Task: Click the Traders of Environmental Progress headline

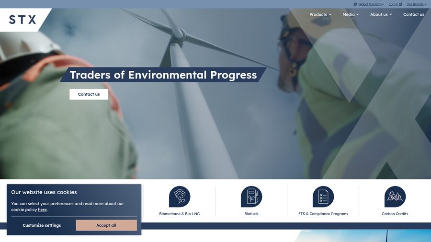Action: pos(163,75)
